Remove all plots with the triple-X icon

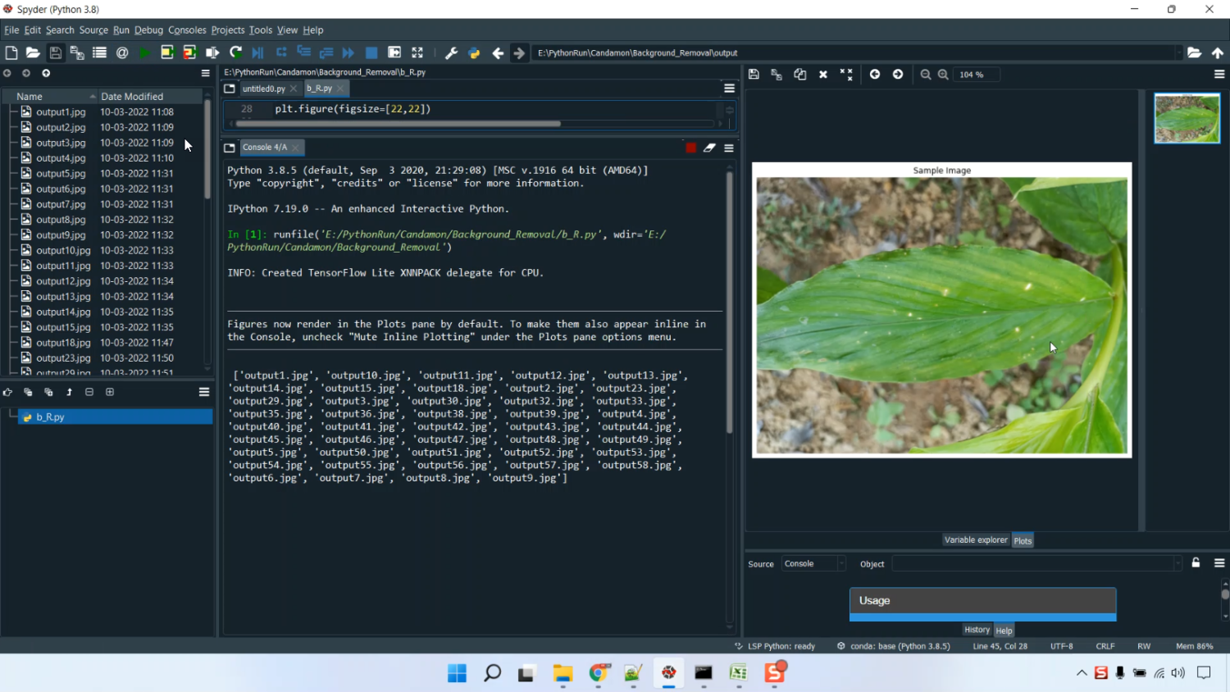pyautogui.click(x=846, y=75)
